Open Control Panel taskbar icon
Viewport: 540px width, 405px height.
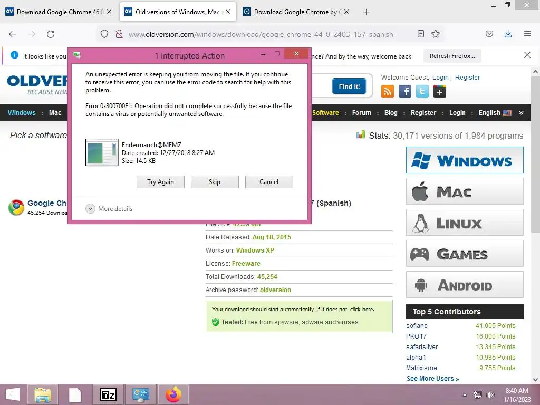coord(140,394)
